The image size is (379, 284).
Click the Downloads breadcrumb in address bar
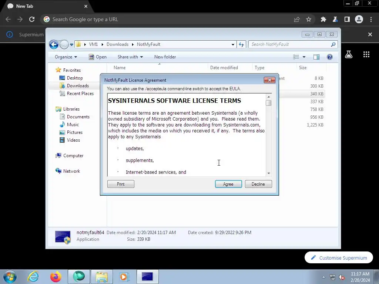117,44
